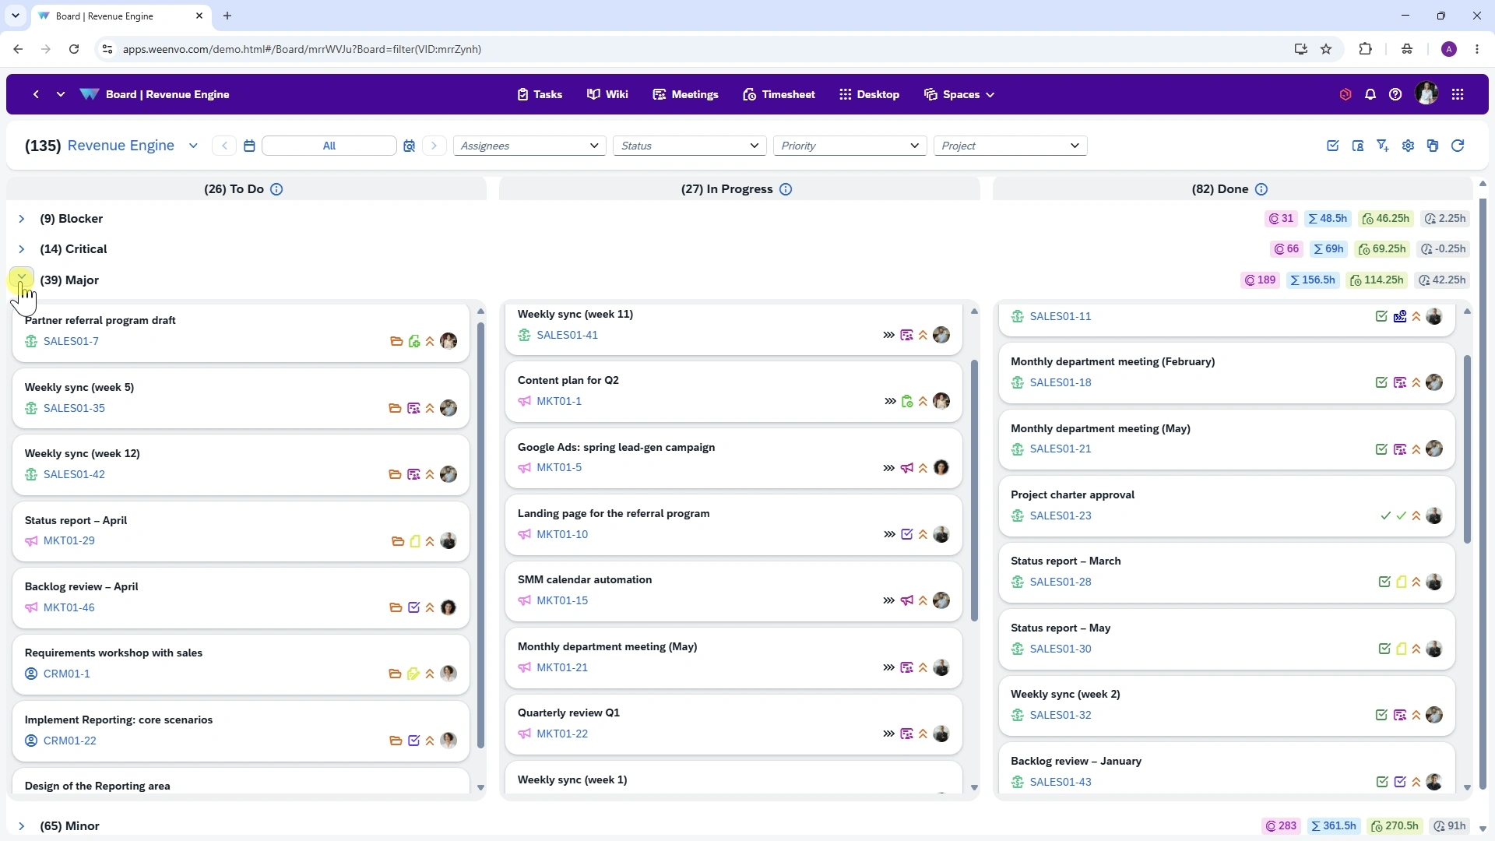Click the done checkbox icon on SALES01-30

click(x=1384, y=649)
